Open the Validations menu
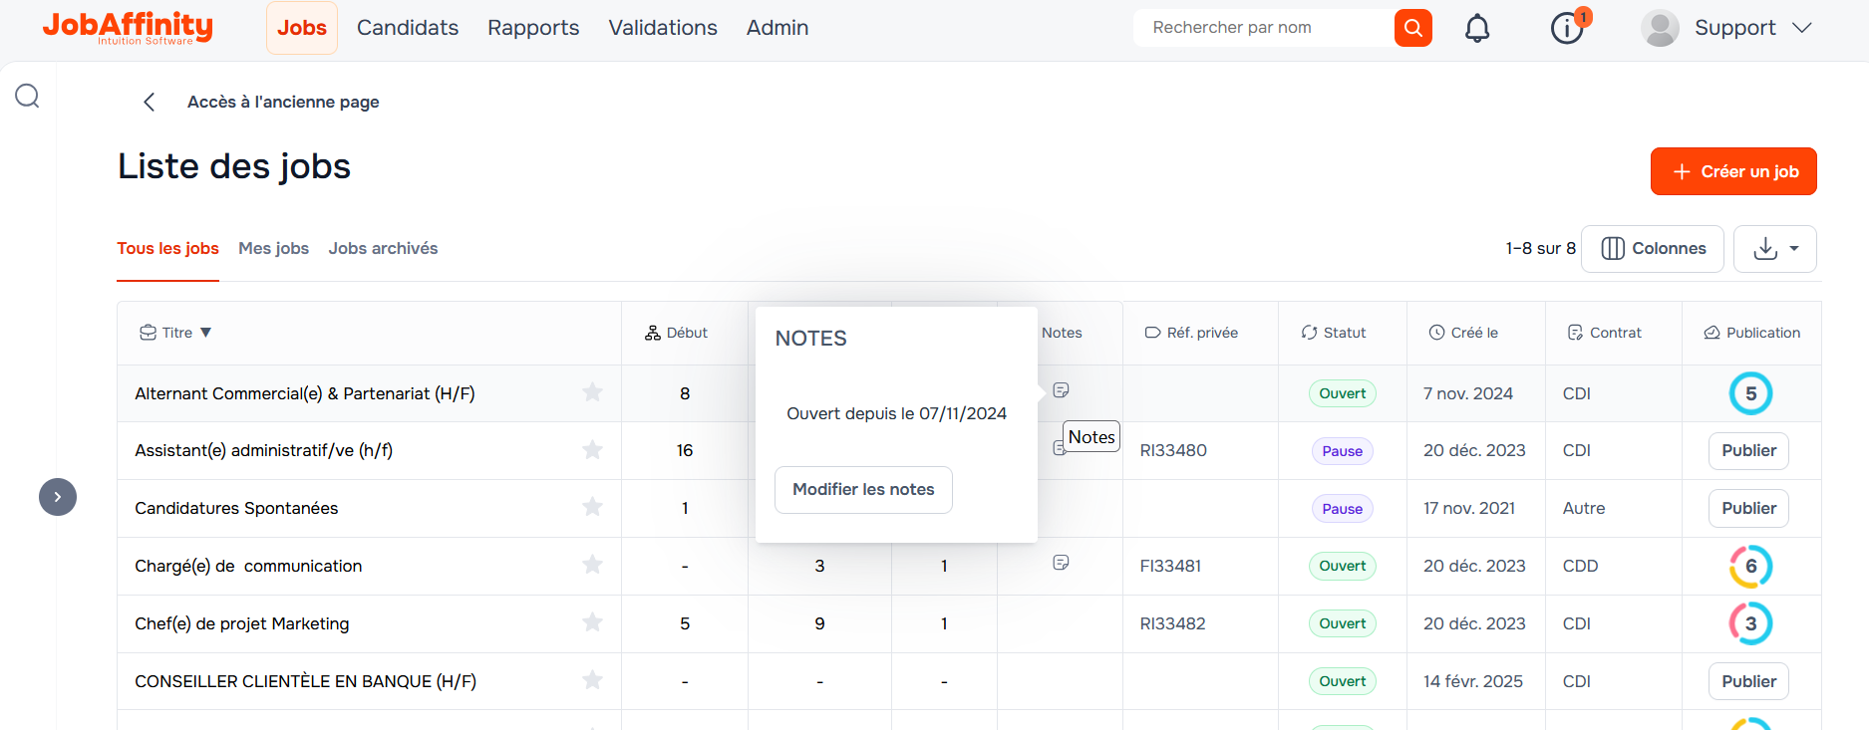Screen dimensions: 1869x730 [x=663, y=28]
